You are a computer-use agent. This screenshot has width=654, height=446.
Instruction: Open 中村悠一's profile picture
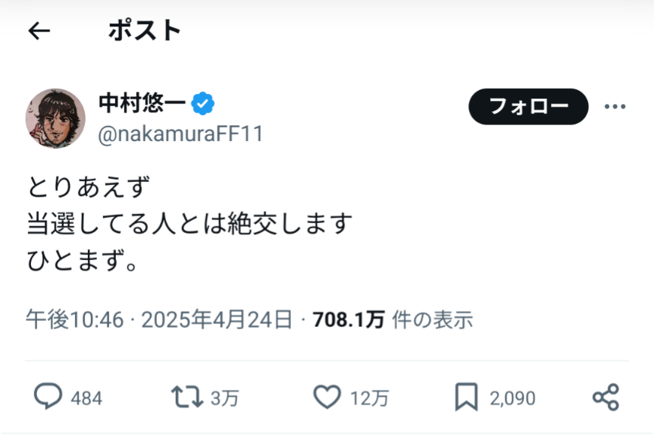point(55,118)
